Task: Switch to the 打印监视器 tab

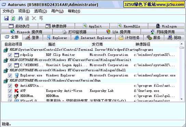Action: (75, 32)
